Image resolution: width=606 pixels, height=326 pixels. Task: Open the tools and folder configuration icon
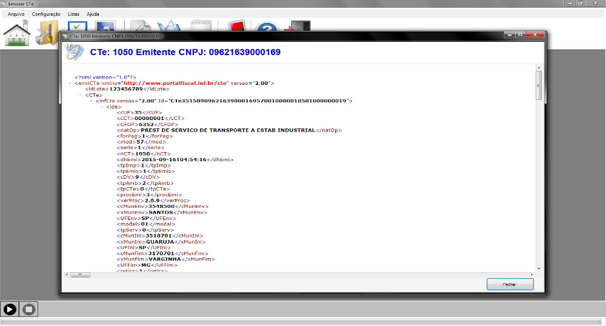[46, 34]
